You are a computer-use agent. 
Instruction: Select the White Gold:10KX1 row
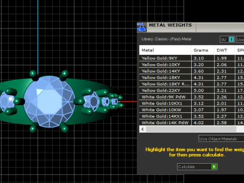point(192,103)
